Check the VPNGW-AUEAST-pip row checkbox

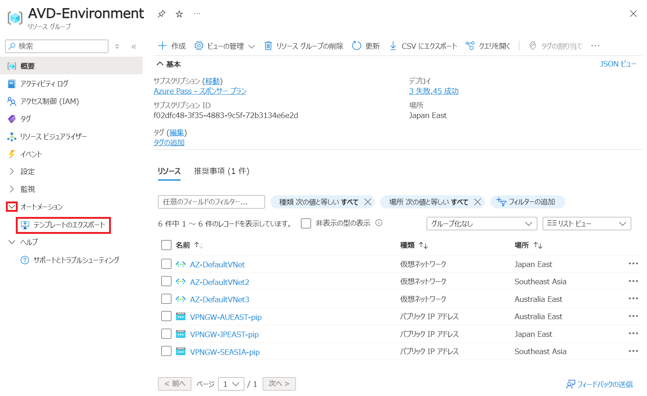(x=167, y=316)
